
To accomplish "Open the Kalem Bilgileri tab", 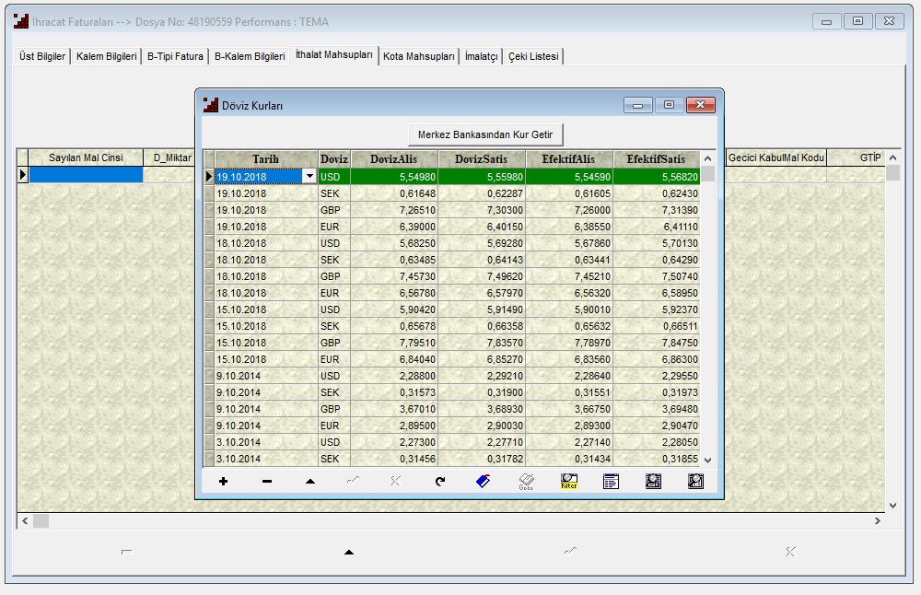I will click(x=107, y=56).
